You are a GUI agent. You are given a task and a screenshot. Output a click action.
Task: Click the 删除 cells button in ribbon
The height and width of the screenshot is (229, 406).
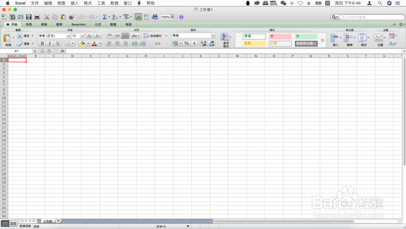pyautogui.click(x=350, y=40)
